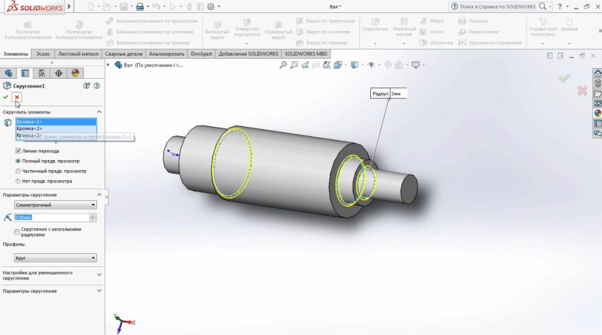Switch to the 'Листовой металл' tab
The height and width of the screenshot is (335, 602).
tap(78, 54)
